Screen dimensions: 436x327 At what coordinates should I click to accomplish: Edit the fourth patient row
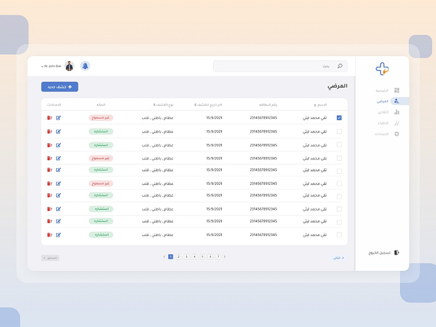(x=59, y=158)
